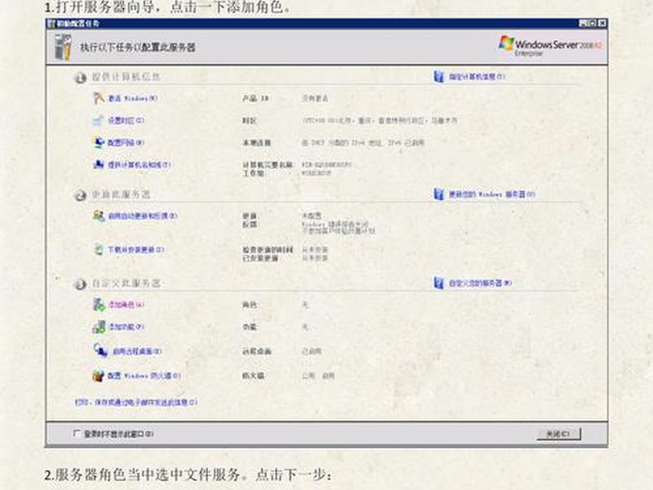This screenshot has width=653, height=490.
Task: Click the print, save or email this information link
Action: 135,402
